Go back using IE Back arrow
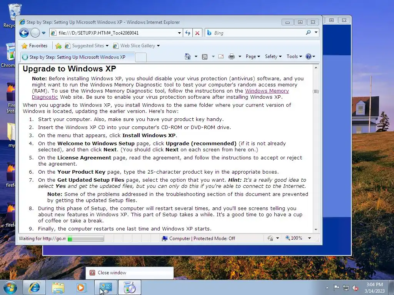 (24, 33)
